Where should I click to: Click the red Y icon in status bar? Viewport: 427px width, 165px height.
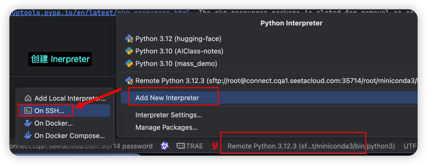pyautogui.click(x=215, y=146)
